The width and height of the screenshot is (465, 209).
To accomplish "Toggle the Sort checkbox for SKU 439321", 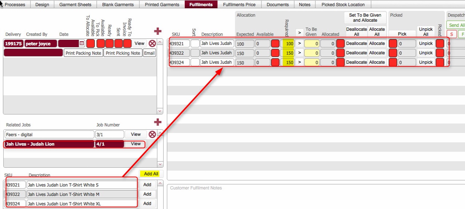I will [195, 43].
